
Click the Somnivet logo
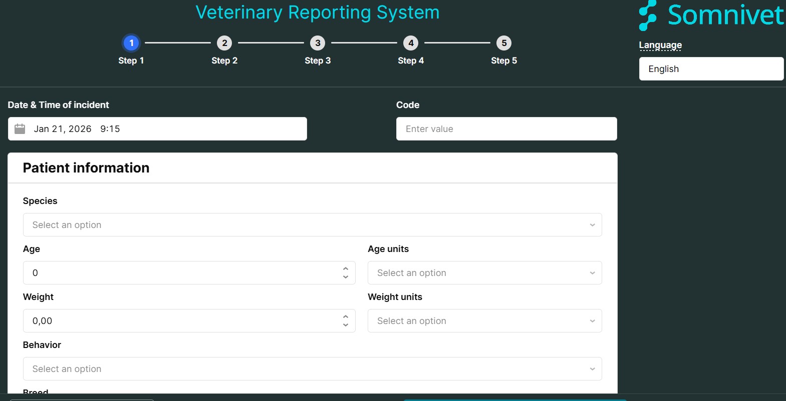(x=711, y=15)
